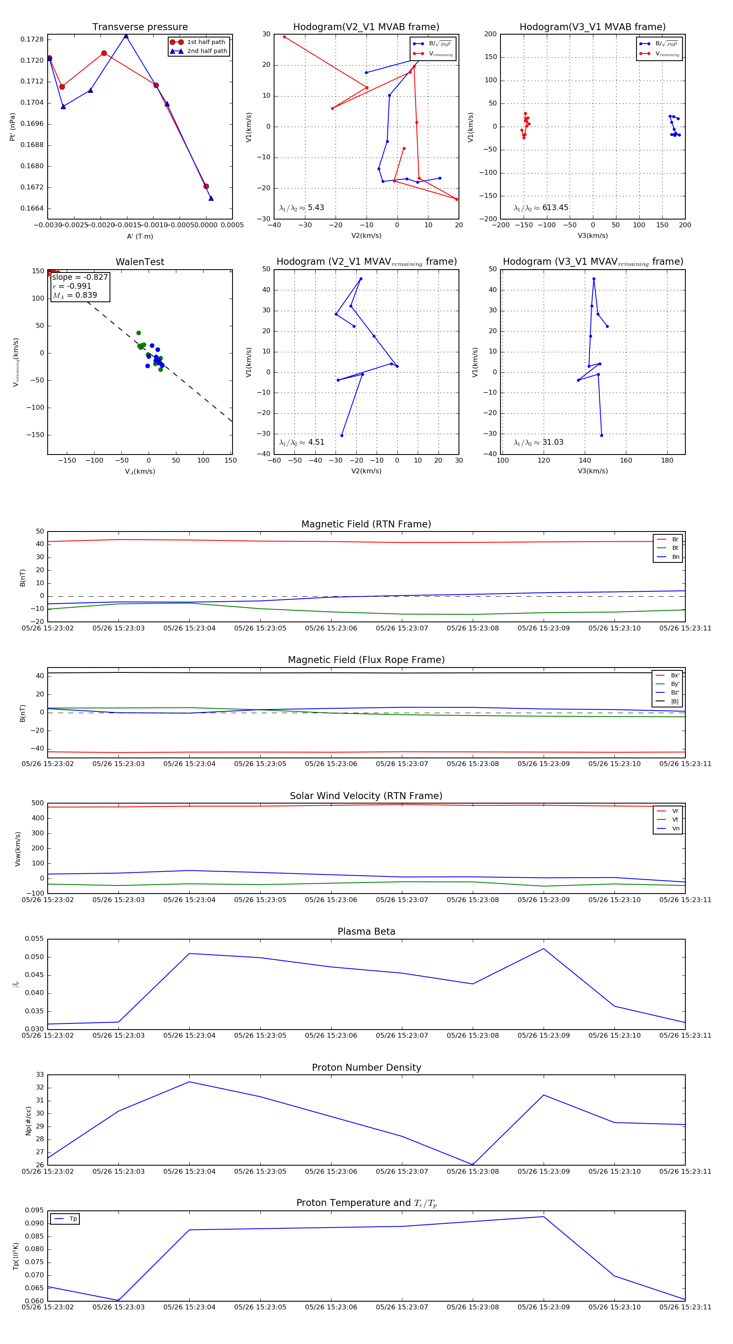Click the 'Vr' legend entry

tap(668, 811)
